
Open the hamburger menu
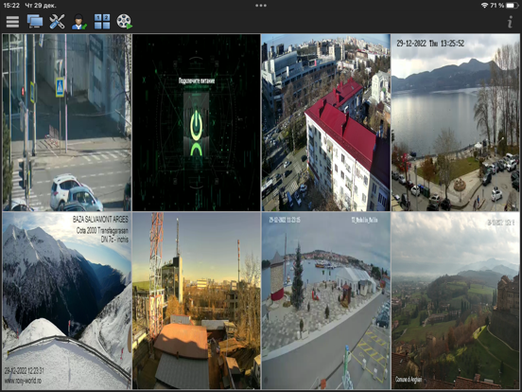tap(12, 22)
